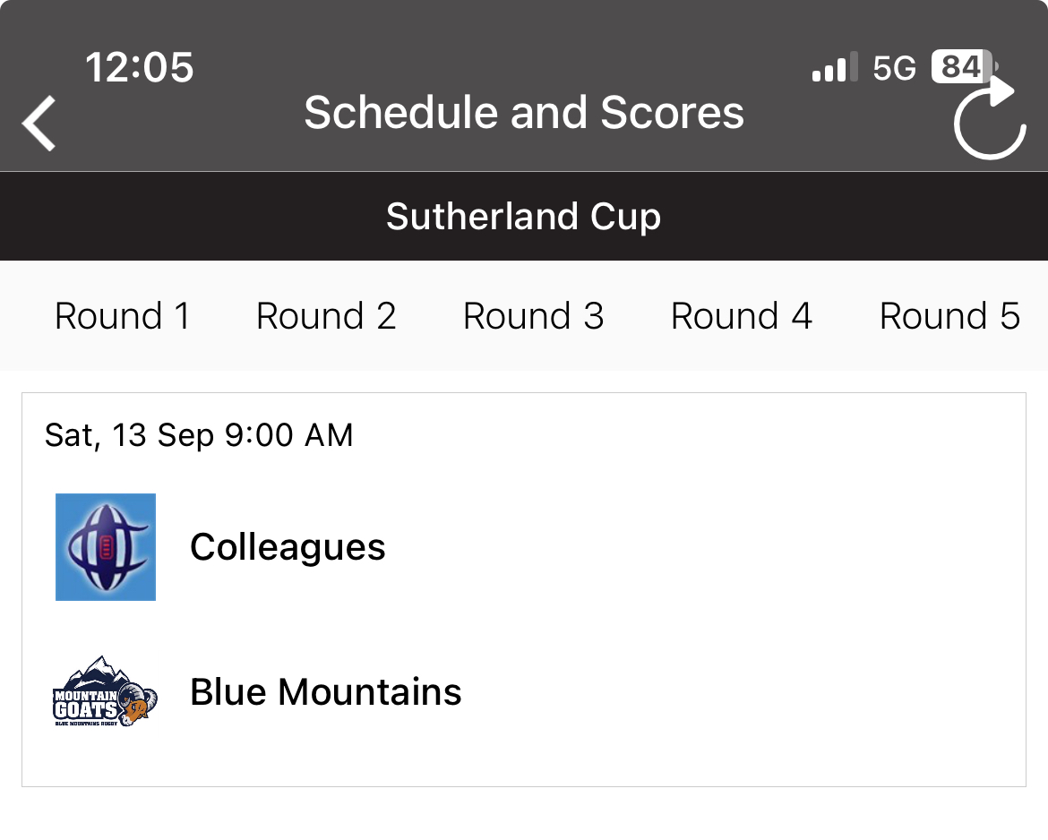The height and width of the screenshot is (840, 1048).
Task: Switch to the Round 2 tab
Action: pos(326,316)
